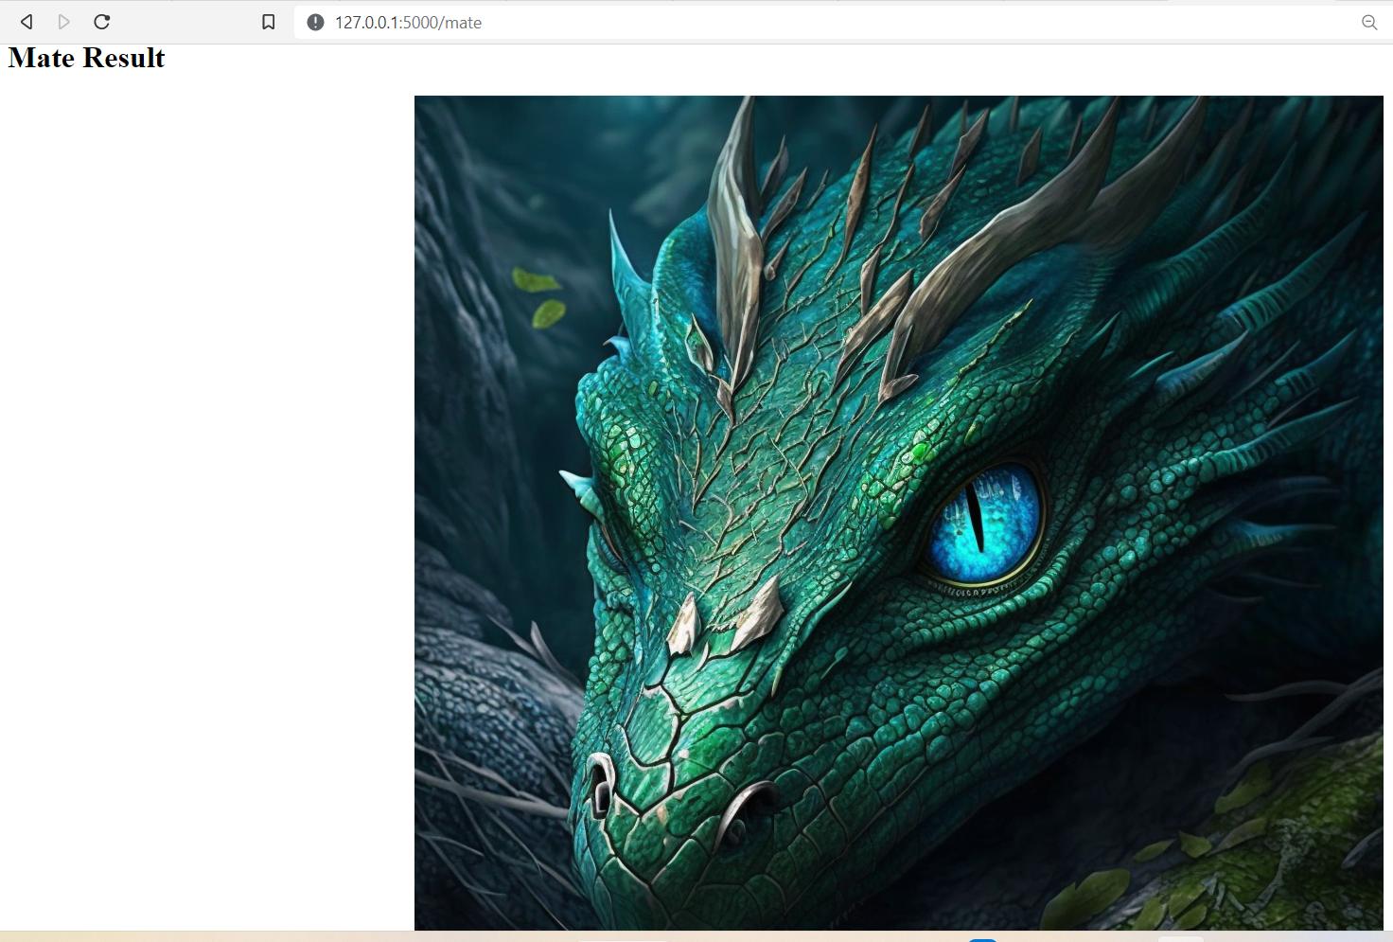Click the reload icon's circular arrow
Image resolution: width=1393 pixels, height=942 pixels.
(101, 22)
